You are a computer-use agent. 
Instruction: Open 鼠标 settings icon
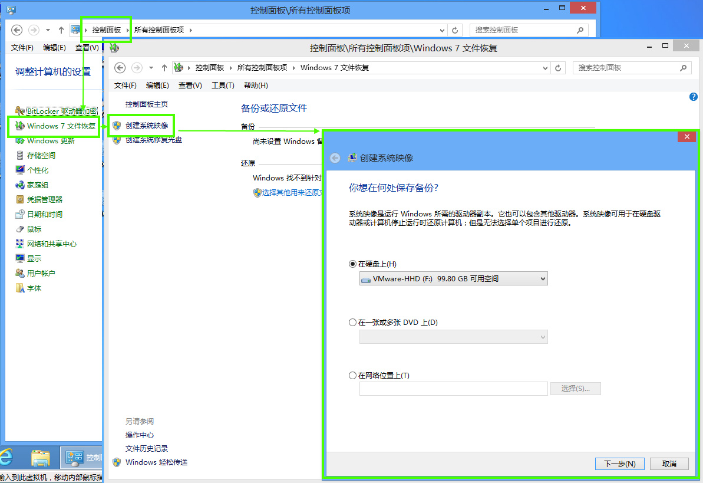coord(19,229)
